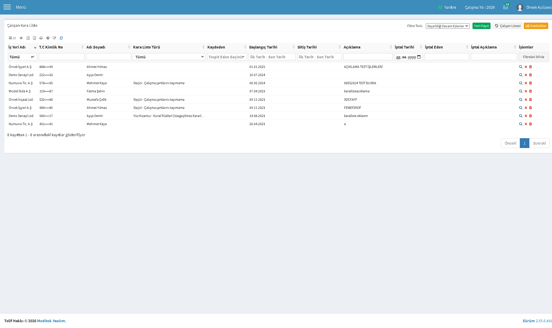This screenshot has height=328, width=552.
Task: Delete the Fatma Şahin record with trash icon
Action: pyautogui.click(x=531, y=91)
